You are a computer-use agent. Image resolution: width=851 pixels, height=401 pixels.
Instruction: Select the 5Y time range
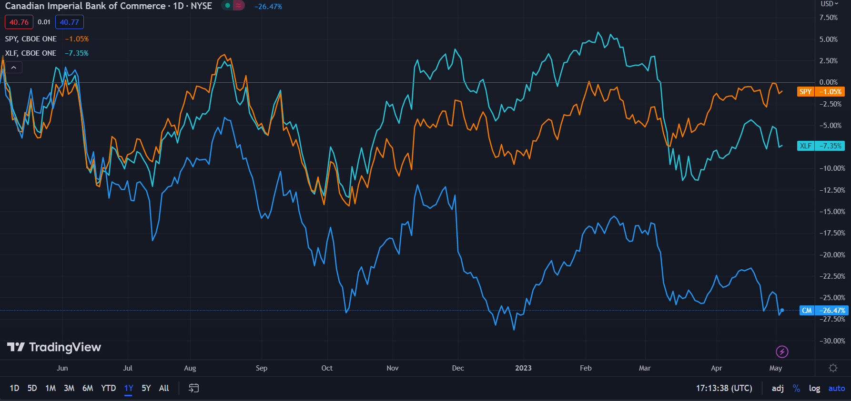pyautogui.click(x=146, y=388)
